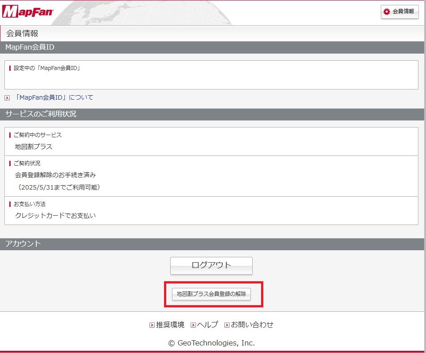Click the arrow icon before 「MapFan会員ID」について
This screenshot has width=426, height=353.
pos(7,98)
